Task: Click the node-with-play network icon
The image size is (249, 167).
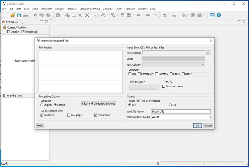Action: point(67,15)
